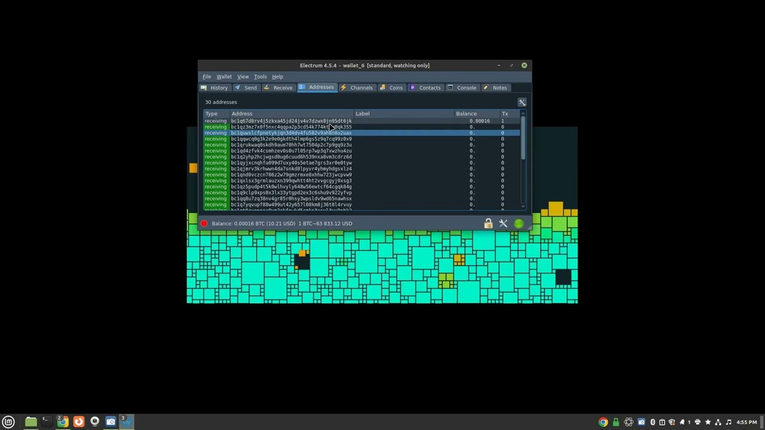Select address bc1qqwcq0g3k2e9e0gkdth4lmp6gs5z9q7cq99z0x9
The width and height of the screenshot is (765, 430).
pos(291,139)
